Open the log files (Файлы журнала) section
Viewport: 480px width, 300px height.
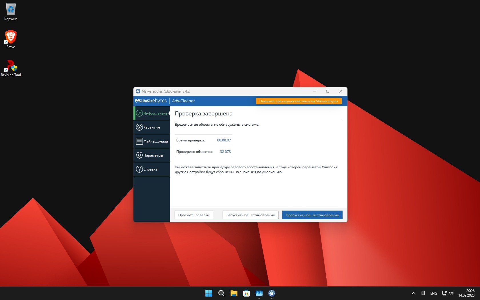tap(152, 141)
